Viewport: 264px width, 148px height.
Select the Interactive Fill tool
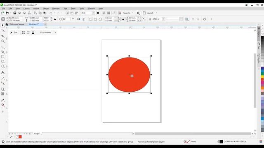[x=3, y=105]
